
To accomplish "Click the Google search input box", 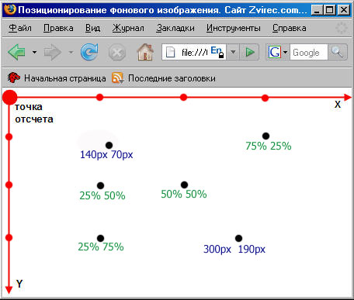I will coord(309,53).
